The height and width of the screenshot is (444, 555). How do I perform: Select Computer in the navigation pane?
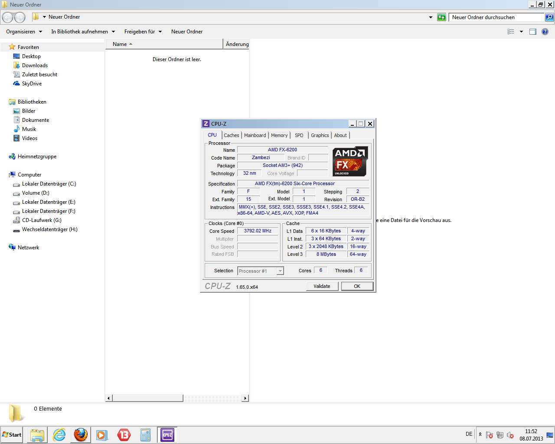coord(29,175)
